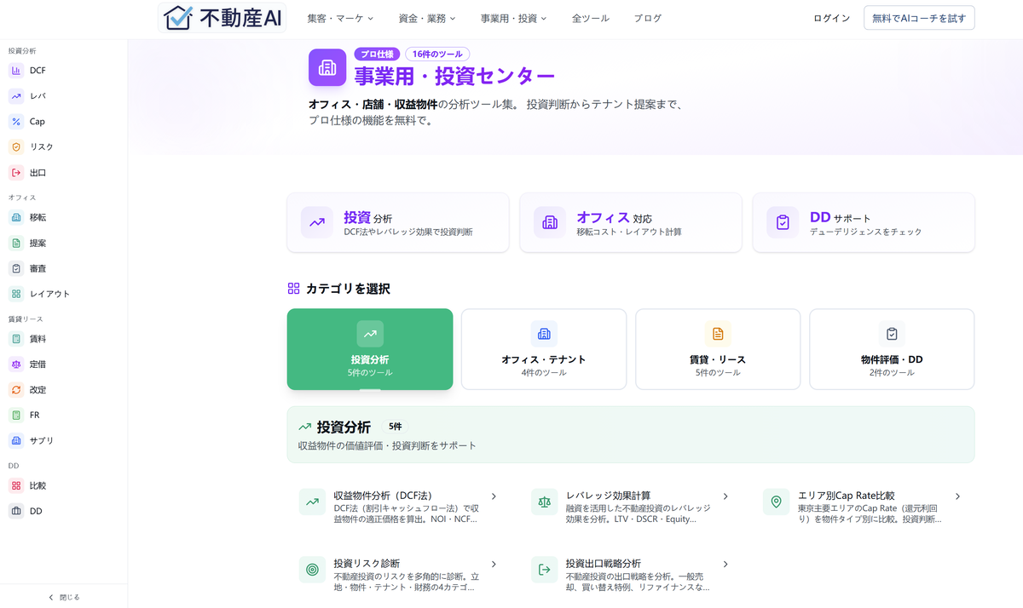Open the DCF sidebar icon
The width and height of the screenshot is (1023, 608).
tap(16, 71)
